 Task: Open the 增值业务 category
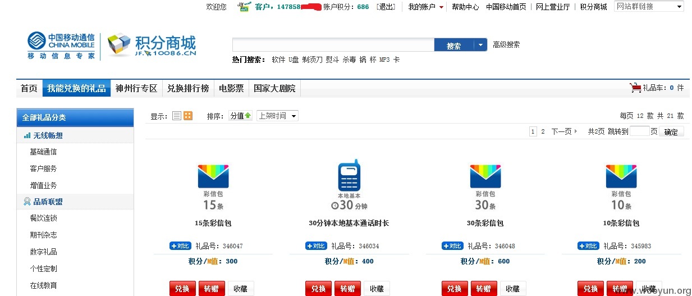(43, 185)
